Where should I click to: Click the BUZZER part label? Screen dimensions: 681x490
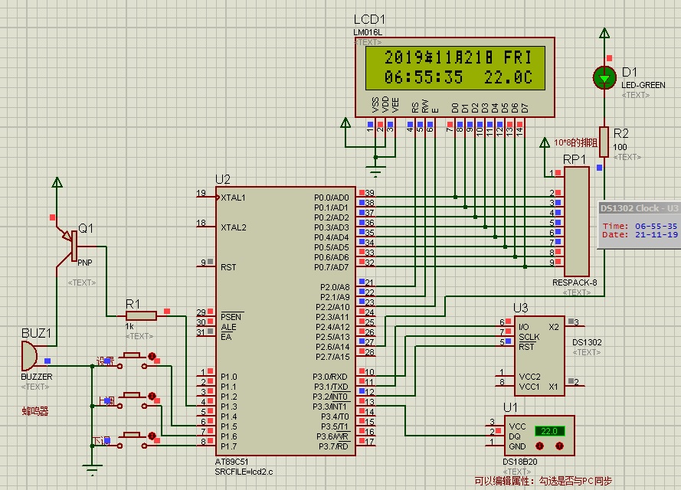[x=37, y=377]
